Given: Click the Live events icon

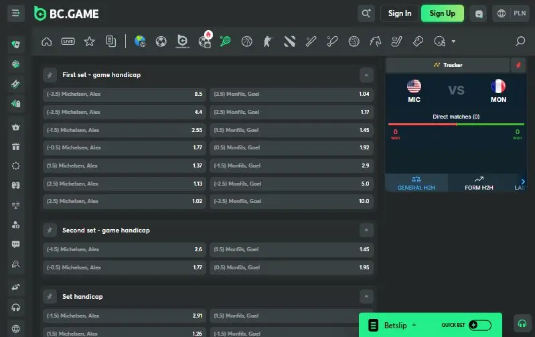Looking at the screenshot, I should pos(68,42).
